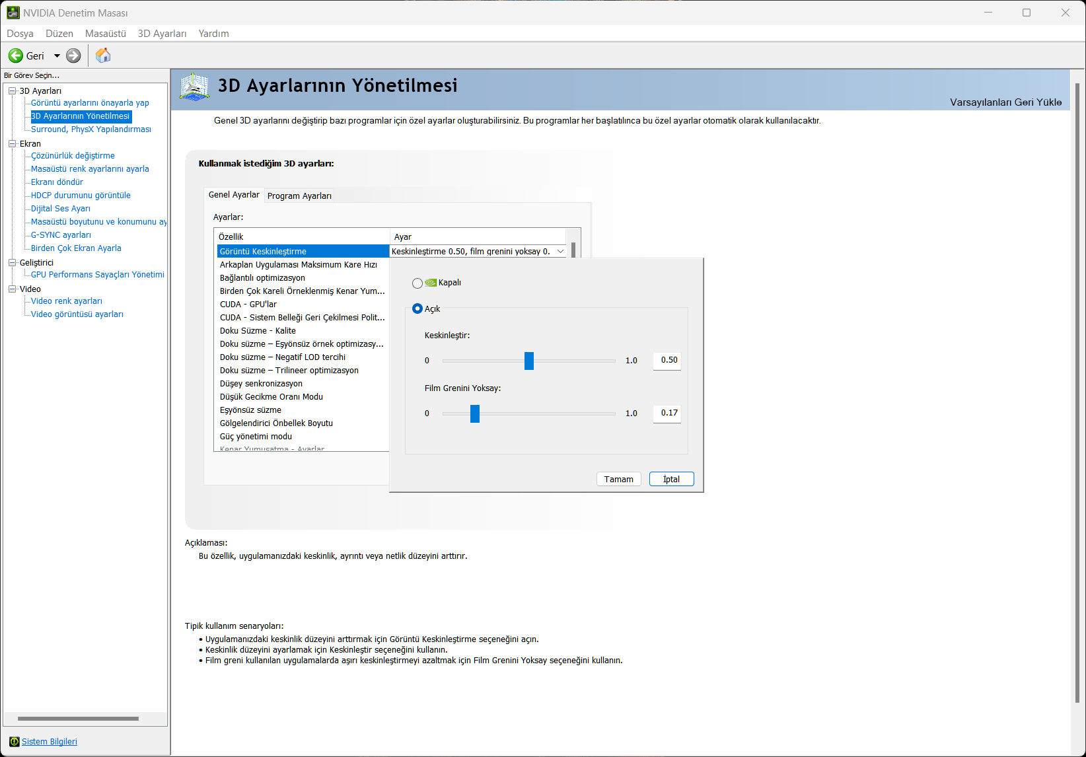This screenshot has height=757, width=1086.
Task: Open HDCP durumunu görüntüle
Action: point(81,196)
